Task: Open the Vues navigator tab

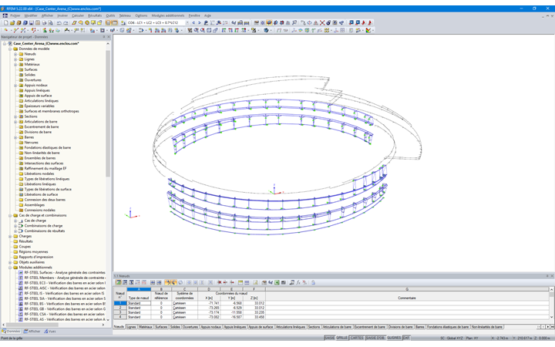Action: click(50, 332)
